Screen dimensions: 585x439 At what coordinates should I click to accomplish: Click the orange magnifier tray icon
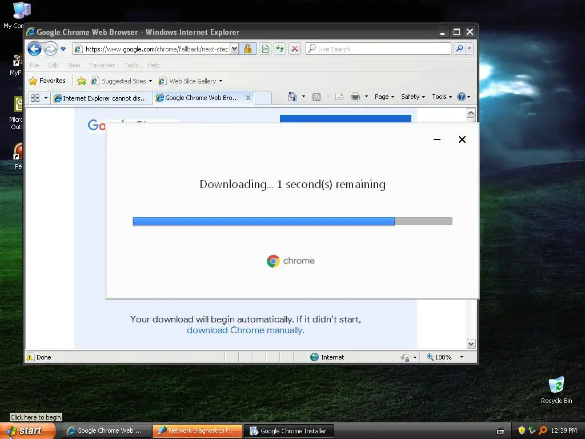[x=543, y=430]
